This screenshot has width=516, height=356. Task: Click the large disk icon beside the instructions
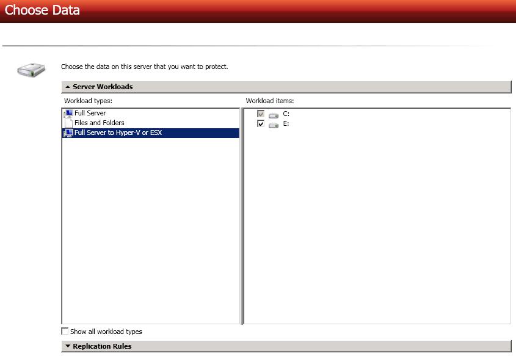coord(31,70)
